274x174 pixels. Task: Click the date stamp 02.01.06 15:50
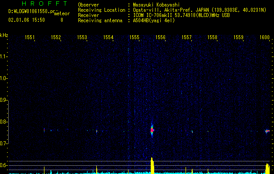(x=27, y=20)
